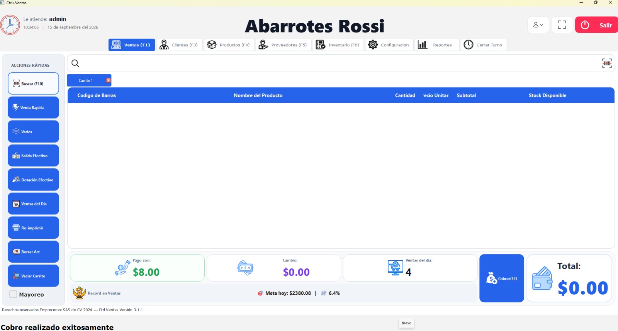Viewport: 618px width, 331px height.
Task: Click the Varios button
Action: pos(33,131)
